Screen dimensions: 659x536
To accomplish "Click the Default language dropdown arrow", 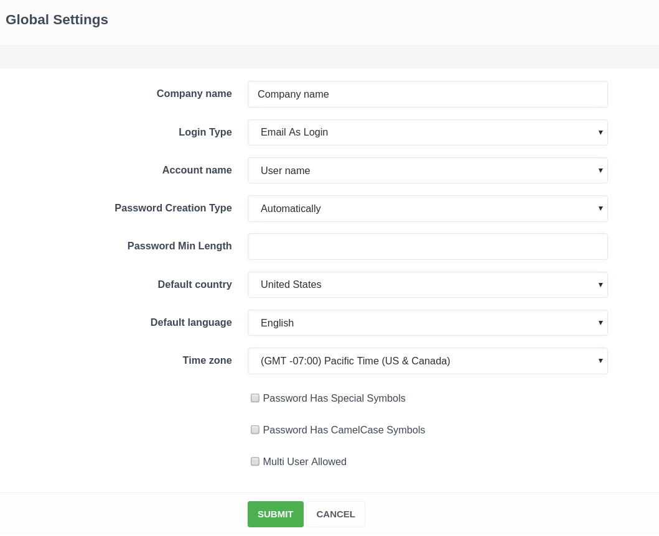I will click(x=601, y=323).
